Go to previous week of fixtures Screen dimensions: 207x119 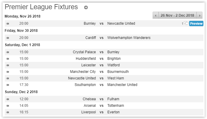[155, 15]
